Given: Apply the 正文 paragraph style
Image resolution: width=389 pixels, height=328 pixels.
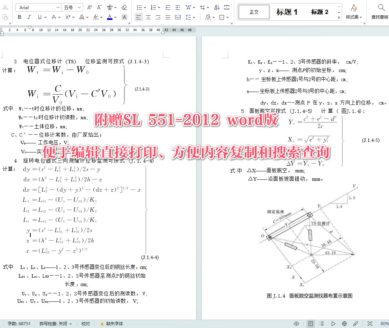Looking at the screenshot, I should click(x=254, y=12).
